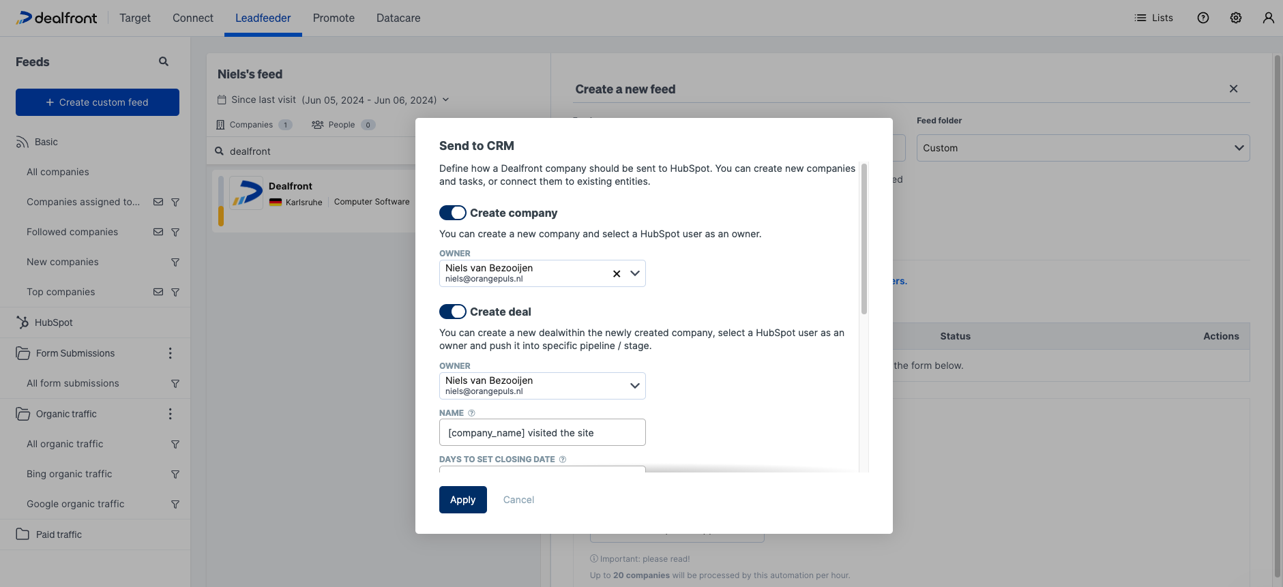Click the Send to CRM dialog scrollbar
This screenshot has height=587, width=1283.
(x=864, y=239)
